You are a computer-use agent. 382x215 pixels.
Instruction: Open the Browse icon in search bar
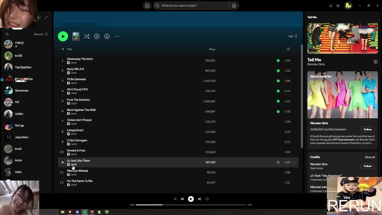pos(234,5)
